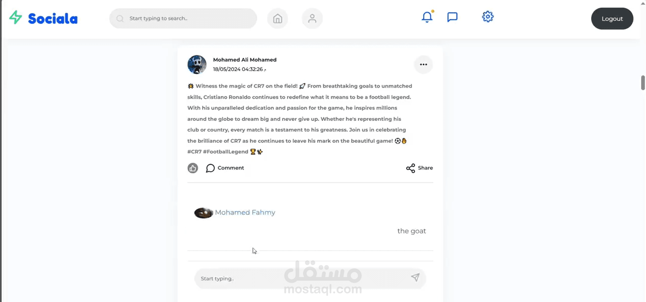
Task: Like the CR7 post with thumbs-up
Action: [193, 168]
